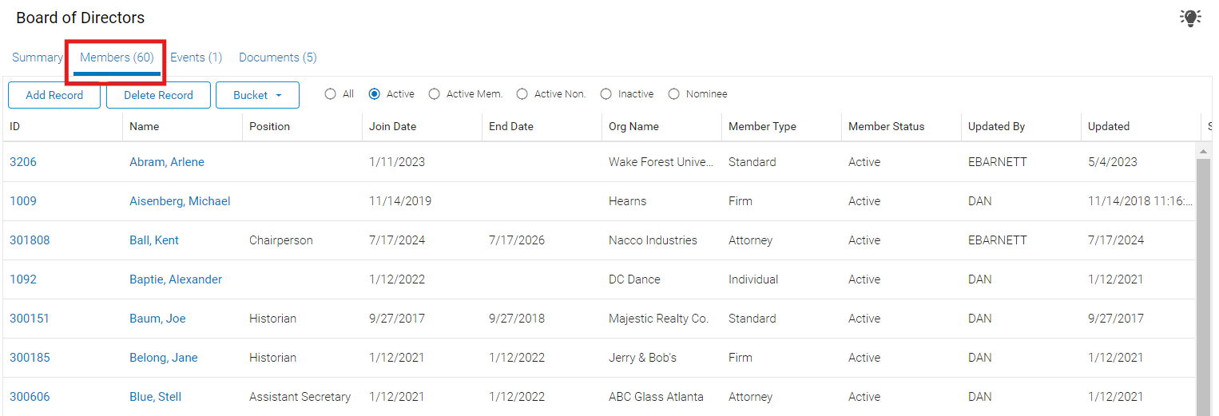Click the Board of Directors title

point(81,18)
